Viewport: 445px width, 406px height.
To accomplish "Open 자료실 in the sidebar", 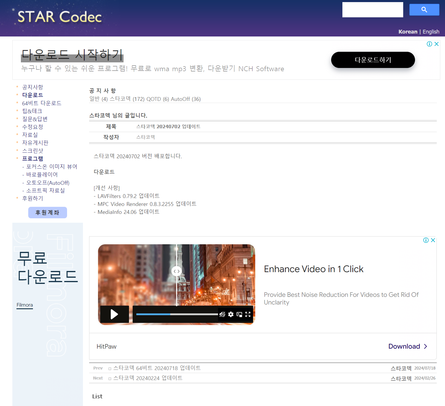I will pyautogui.click(x=30, y=135).
